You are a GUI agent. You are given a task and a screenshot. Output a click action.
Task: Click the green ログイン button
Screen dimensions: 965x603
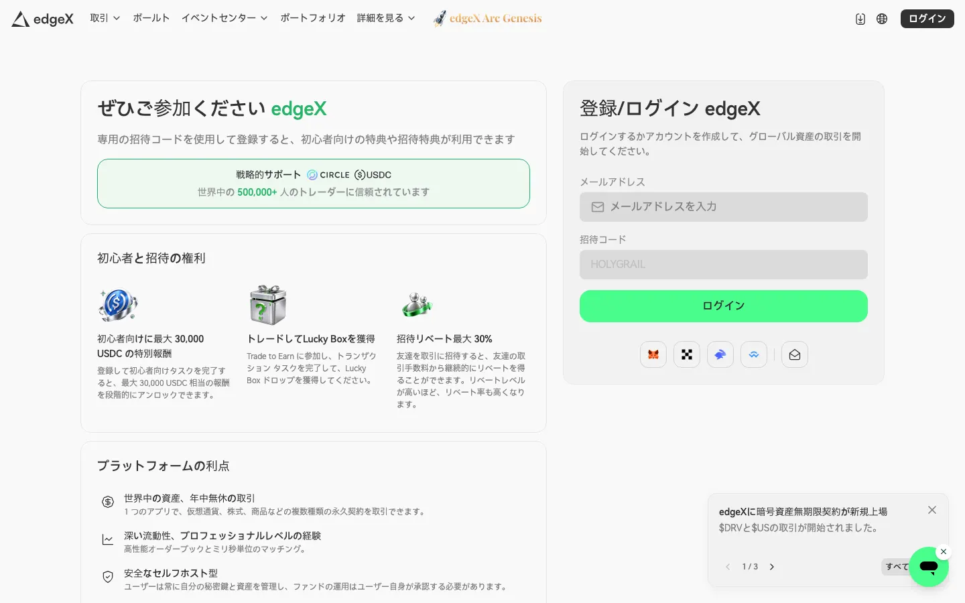coord(724,306)
